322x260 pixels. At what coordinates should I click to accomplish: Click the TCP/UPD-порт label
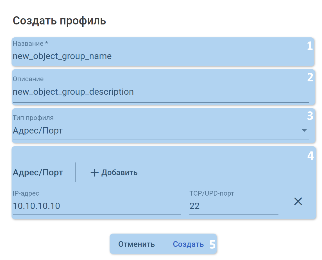pos(212,193)
